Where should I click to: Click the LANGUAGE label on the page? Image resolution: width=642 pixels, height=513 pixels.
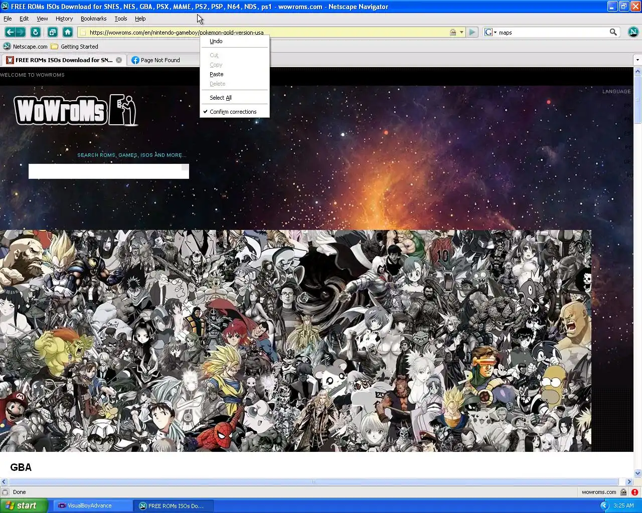616,91
